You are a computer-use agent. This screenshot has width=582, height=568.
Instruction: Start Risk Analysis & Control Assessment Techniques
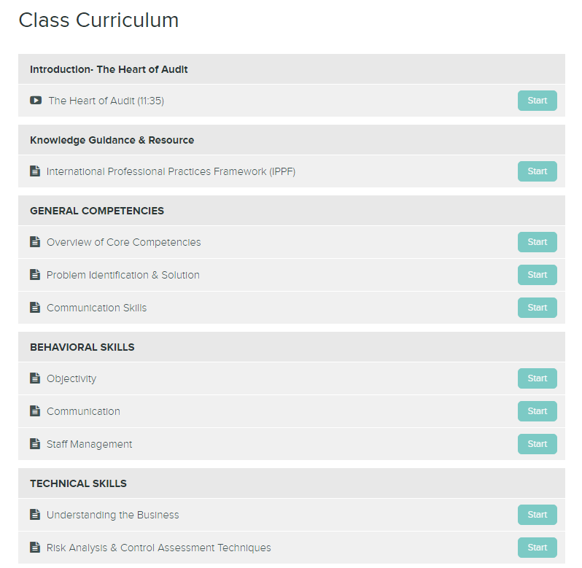coord(537,548)
